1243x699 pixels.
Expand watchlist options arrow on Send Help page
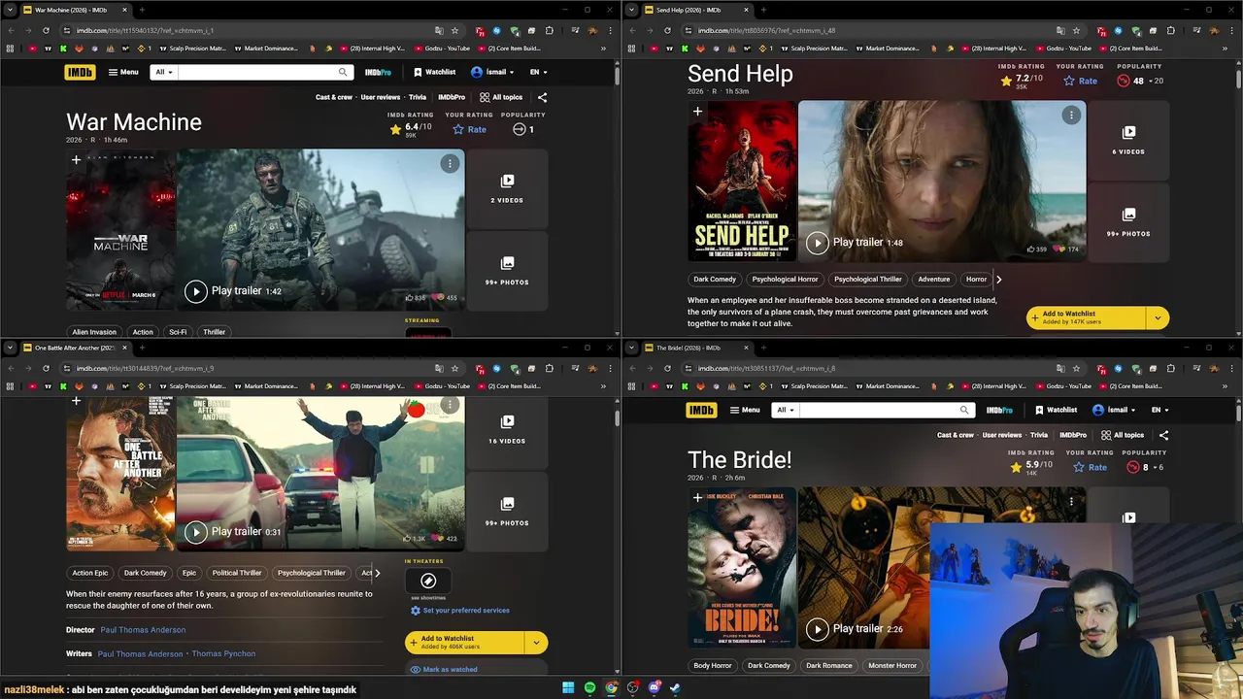(x=1158, y=317)
